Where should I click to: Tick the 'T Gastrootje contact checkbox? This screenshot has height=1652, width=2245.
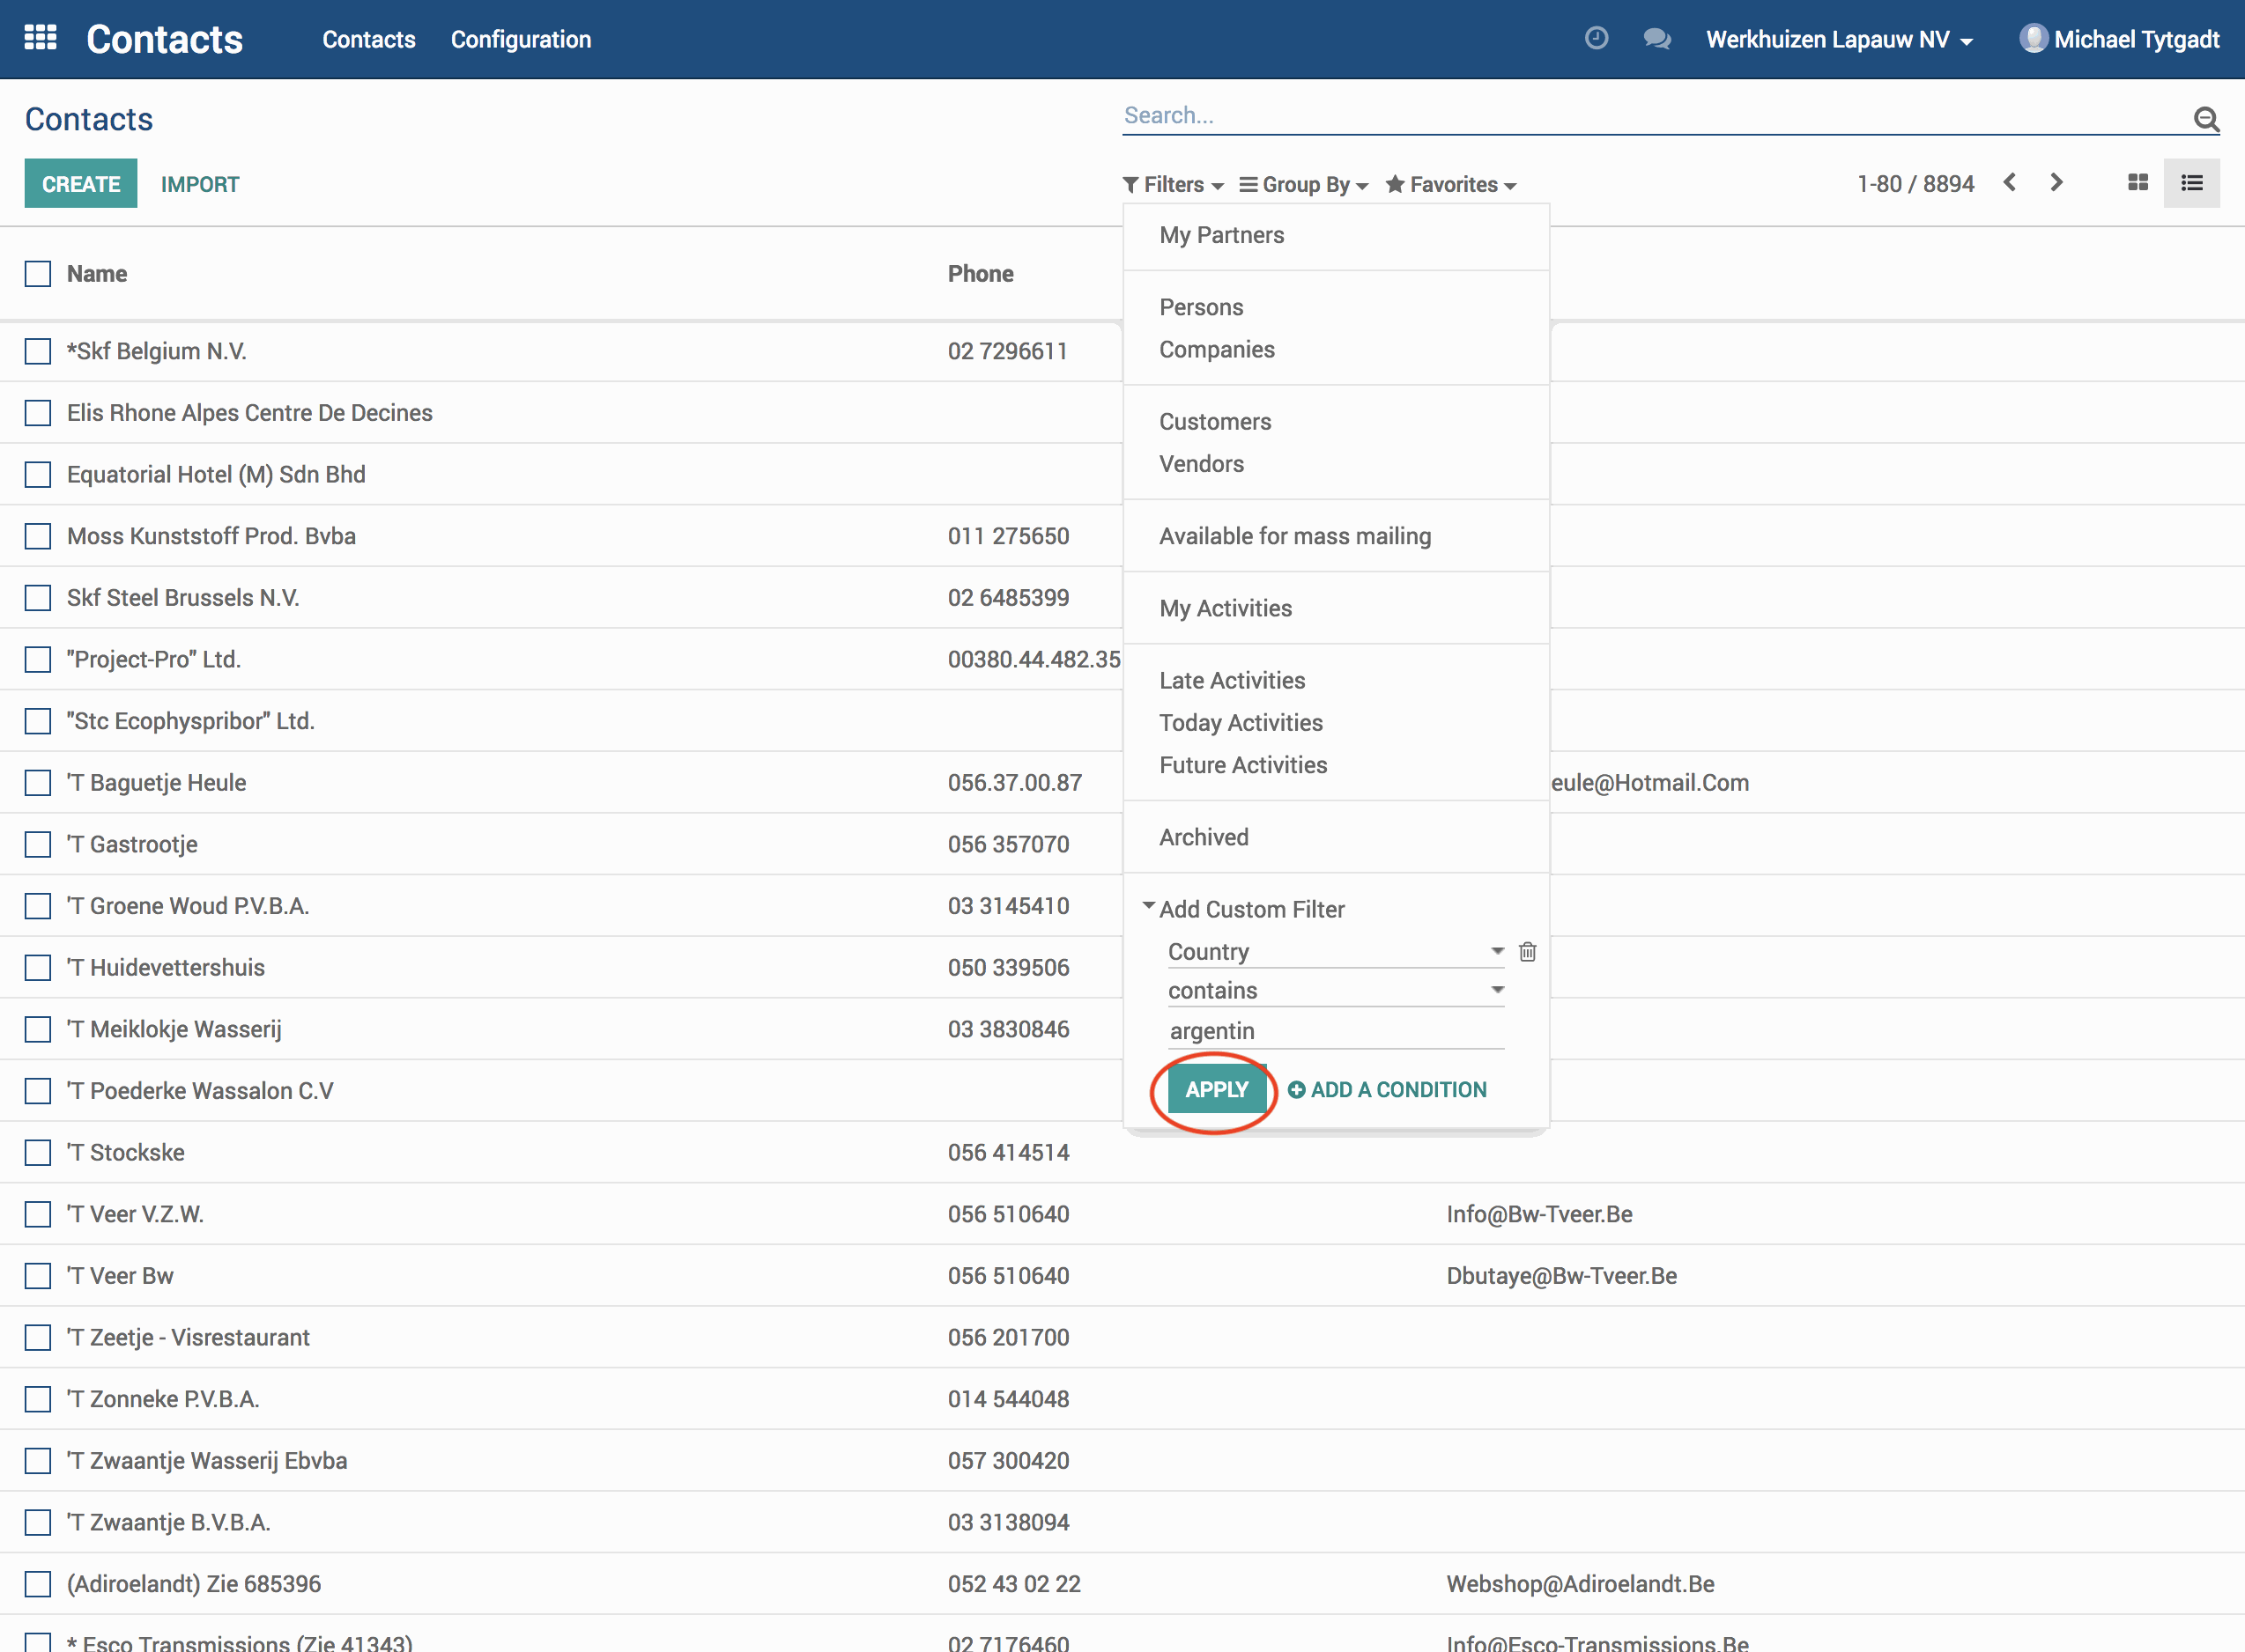[x=38, y=844]
